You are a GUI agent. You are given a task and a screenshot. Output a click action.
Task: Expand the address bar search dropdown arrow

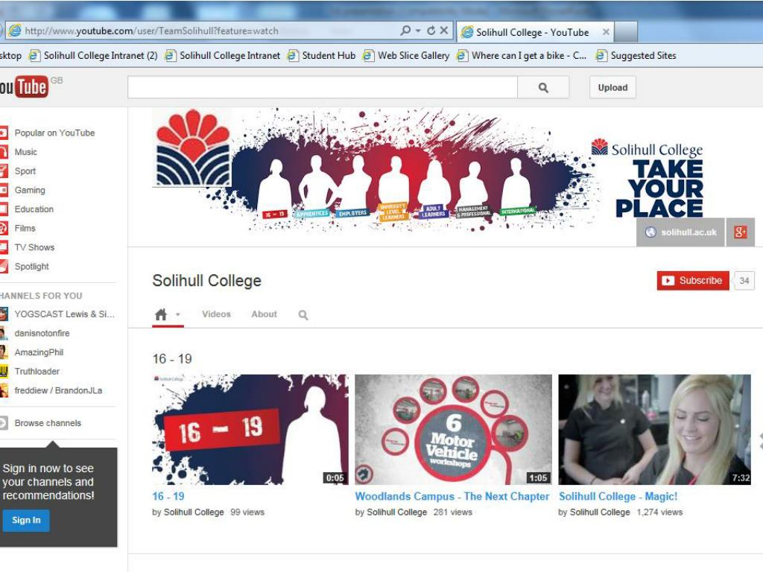(418, 31)
